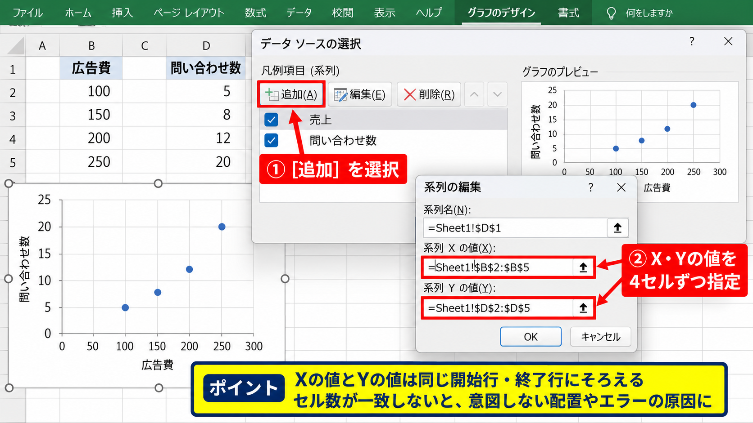Viewport: 753px width, 423px height.
Task: Click the collapse-dialog icon for series name field
Action: [x=617, y=228]
